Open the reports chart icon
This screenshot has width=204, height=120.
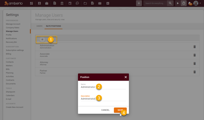108,3
